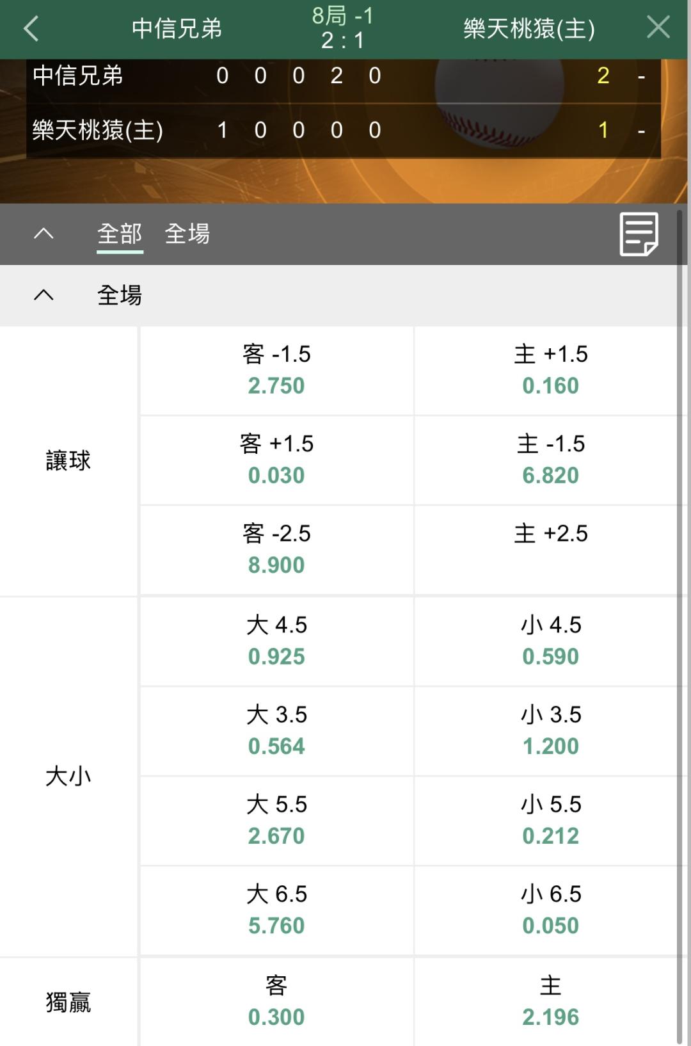Select 小 5.5 odds 0.212
Image resolution: width=691 pixels, height=1046 pixels.
point(550,820)
